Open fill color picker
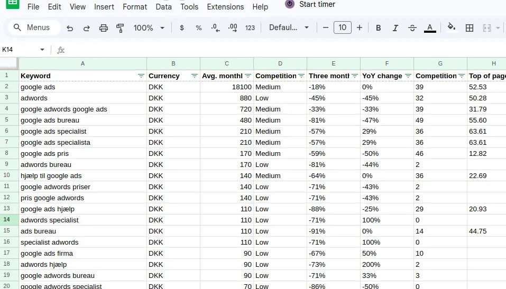The image size is (506, 289). (452, 27)
